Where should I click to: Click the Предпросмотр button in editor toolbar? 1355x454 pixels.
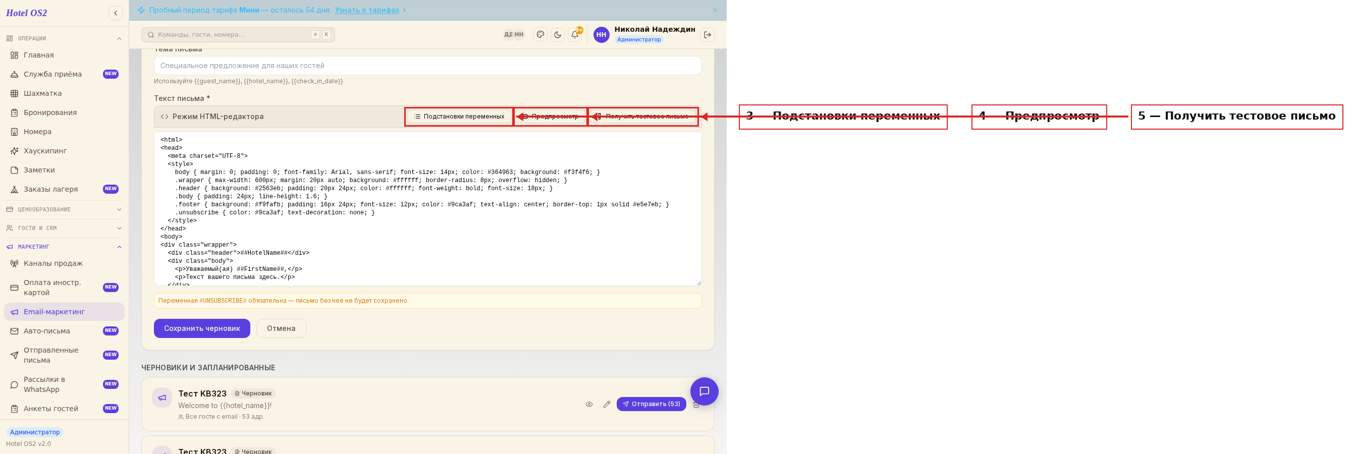(550, 117)
